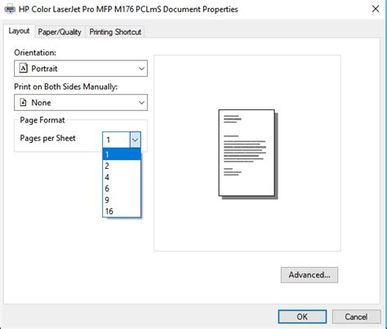Open the Printing Shortcut tab
The width and height of the screenshot is (387, 329).
click(115, 32)
